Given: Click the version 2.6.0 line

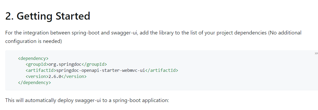Looking at the screenshot, I should pyautogui.click(x=56, y=76).
